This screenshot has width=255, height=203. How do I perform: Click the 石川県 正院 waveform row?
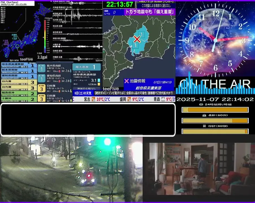click(77, 21)
